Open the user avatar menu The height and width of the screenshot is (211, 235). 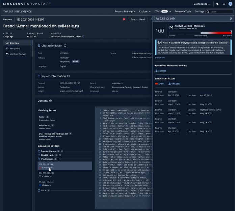[230, 4]
